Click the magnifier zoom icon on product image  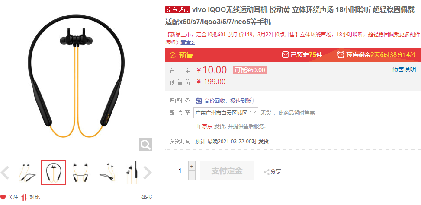pyautogui.click(x=145, y=145)
